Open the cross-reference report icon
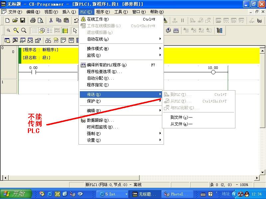Viewport: 266px width, 199px height. tap(48, 40)
